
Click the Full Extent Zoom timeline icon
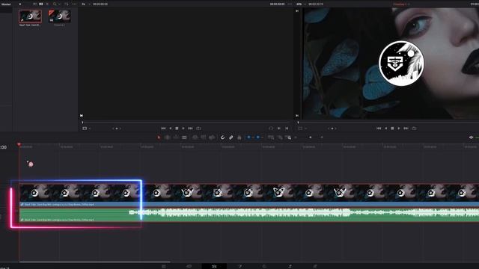(271, 137)
